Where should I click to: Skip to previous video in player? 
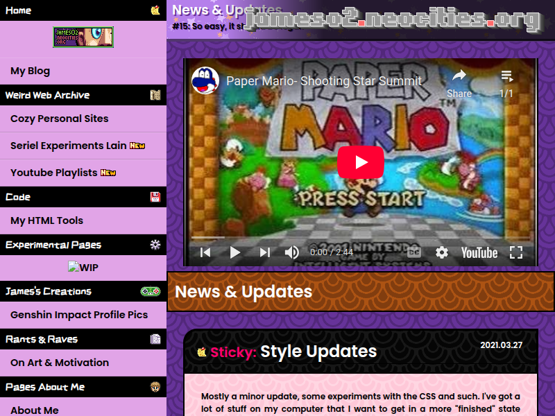click(205, 252)
